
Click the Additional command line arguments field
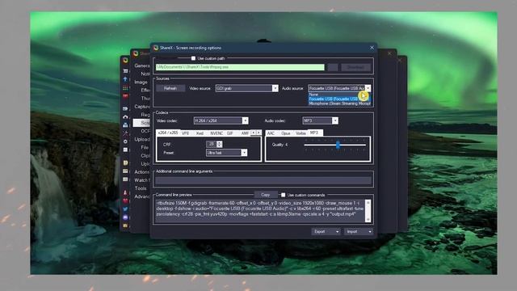pos(263,180)
